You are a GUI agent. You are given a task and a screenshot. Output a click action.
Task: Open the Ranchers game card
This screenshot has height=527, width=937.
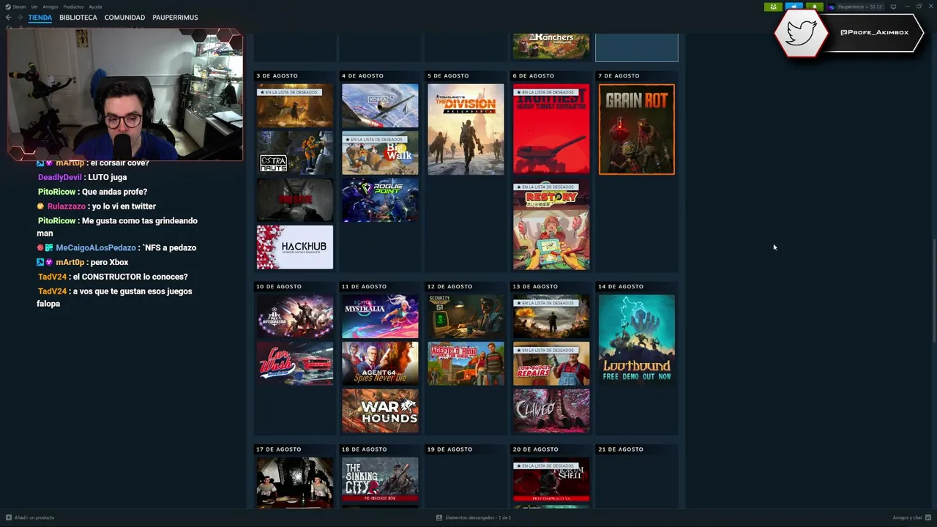pos(551,45)
